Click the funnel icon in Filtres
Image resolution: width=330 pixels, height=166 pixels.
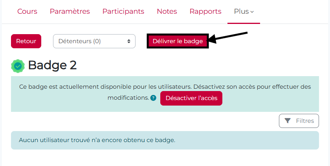[288, 121]
